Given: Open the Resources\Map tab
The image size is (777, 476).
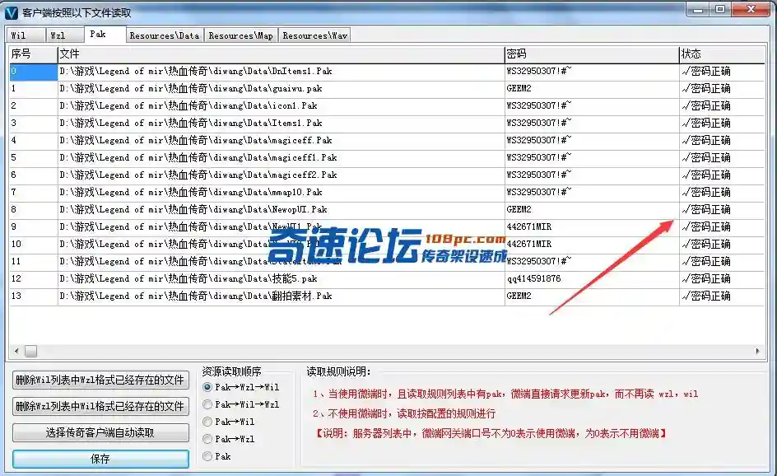Looking at the screenshot, I should click(x=241, y=35).
